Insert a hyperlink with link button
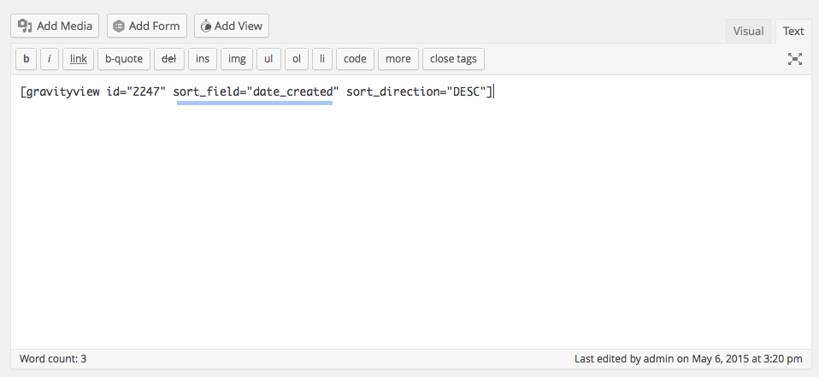The height and width of the screenshot is (377, 819). click(78, 59)
